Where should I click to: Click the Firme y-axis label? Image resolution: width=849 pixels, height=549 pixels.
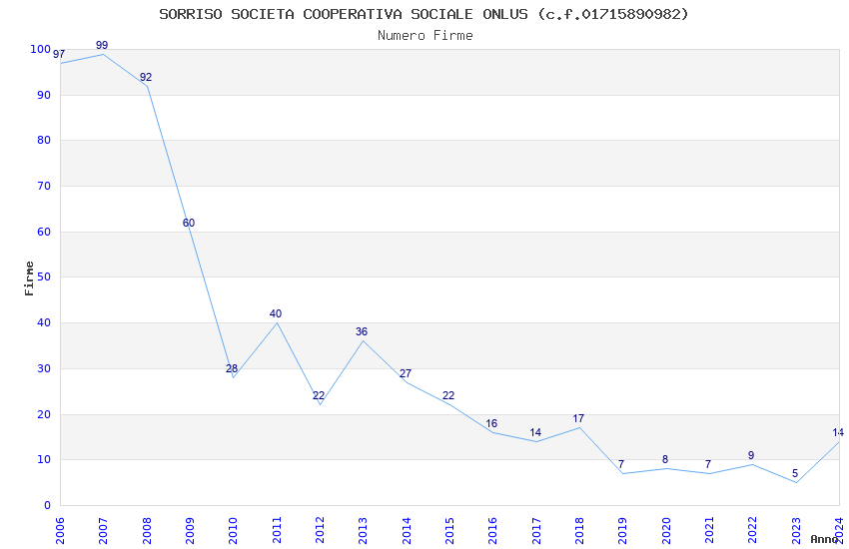(29, 278)
